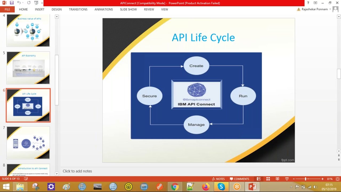Open Google Chrome from taskbar

pos(175,187)
